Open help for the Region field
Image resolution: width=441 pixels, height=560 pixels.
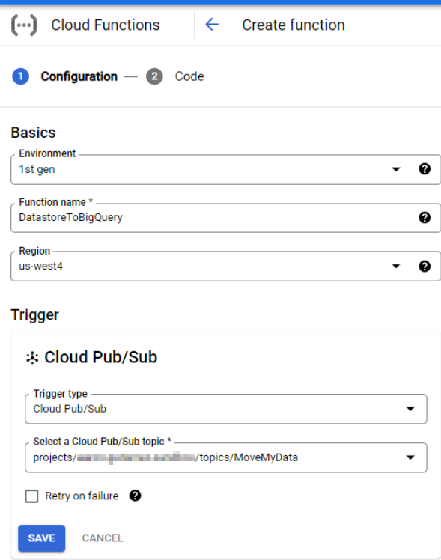pyautogui.click(x=425, y=266)
